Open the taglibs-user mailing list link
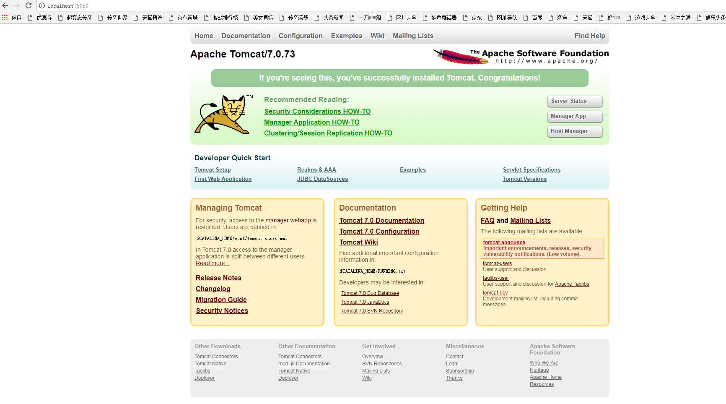Screen dimensions: 726x404 coord(496,278)
